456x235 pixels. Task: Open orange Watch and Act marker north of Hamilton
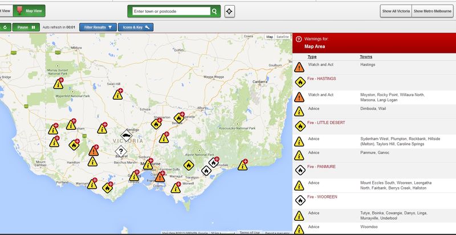coord(93,151)
